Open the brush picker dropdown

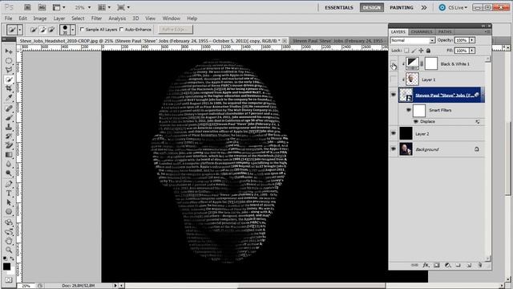coord(73,30)
